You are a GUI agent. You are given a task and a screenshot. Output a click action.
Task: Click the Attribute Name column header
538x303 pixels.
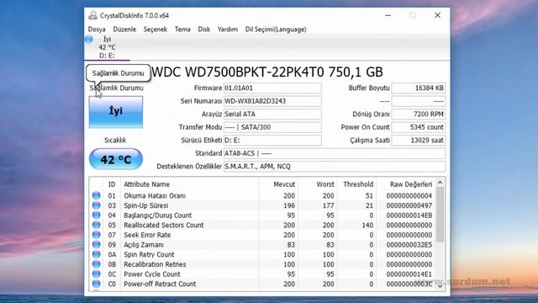[146, 184]
